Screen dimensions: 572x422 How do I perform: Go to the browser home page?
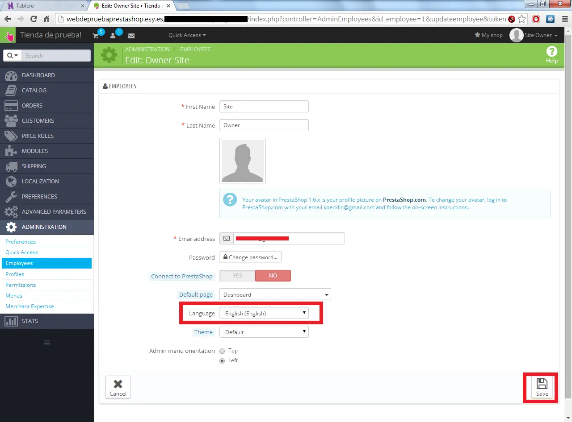46,19
